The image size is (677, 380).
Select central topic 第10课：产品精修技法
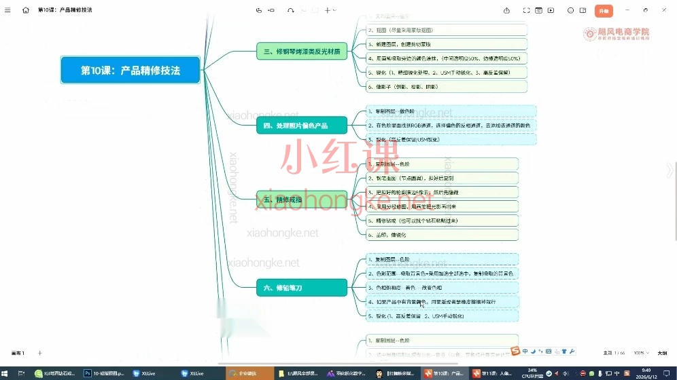pos(131,70)
